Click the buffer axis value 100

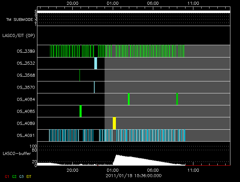click(33, 146)
